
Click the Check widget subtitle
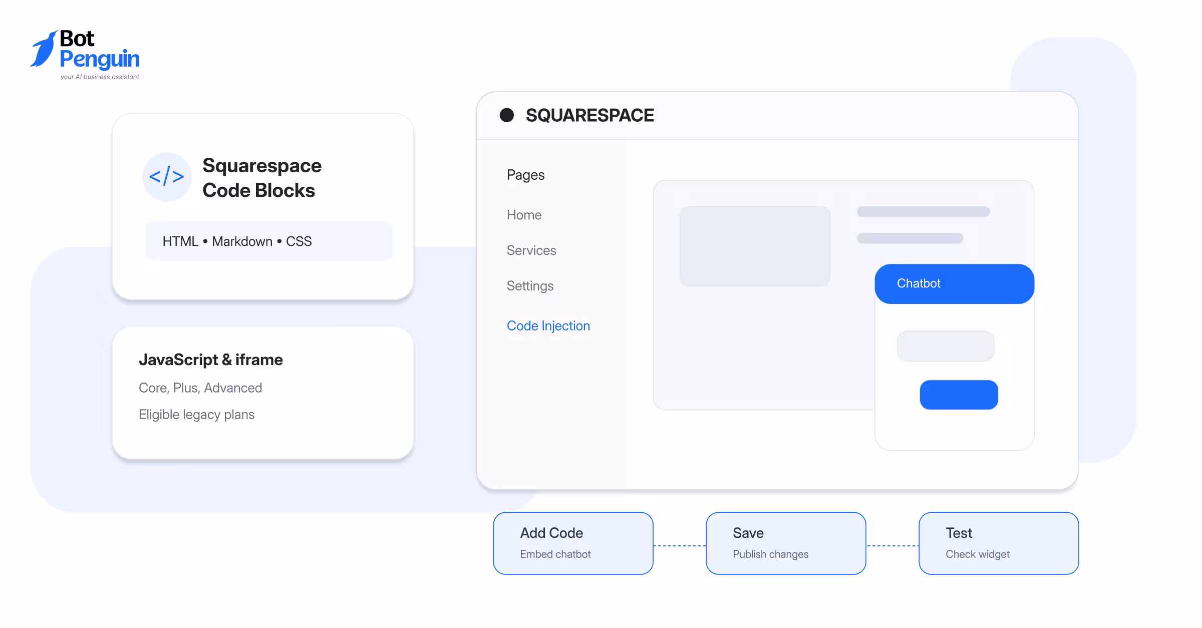[x=977, y=554]
